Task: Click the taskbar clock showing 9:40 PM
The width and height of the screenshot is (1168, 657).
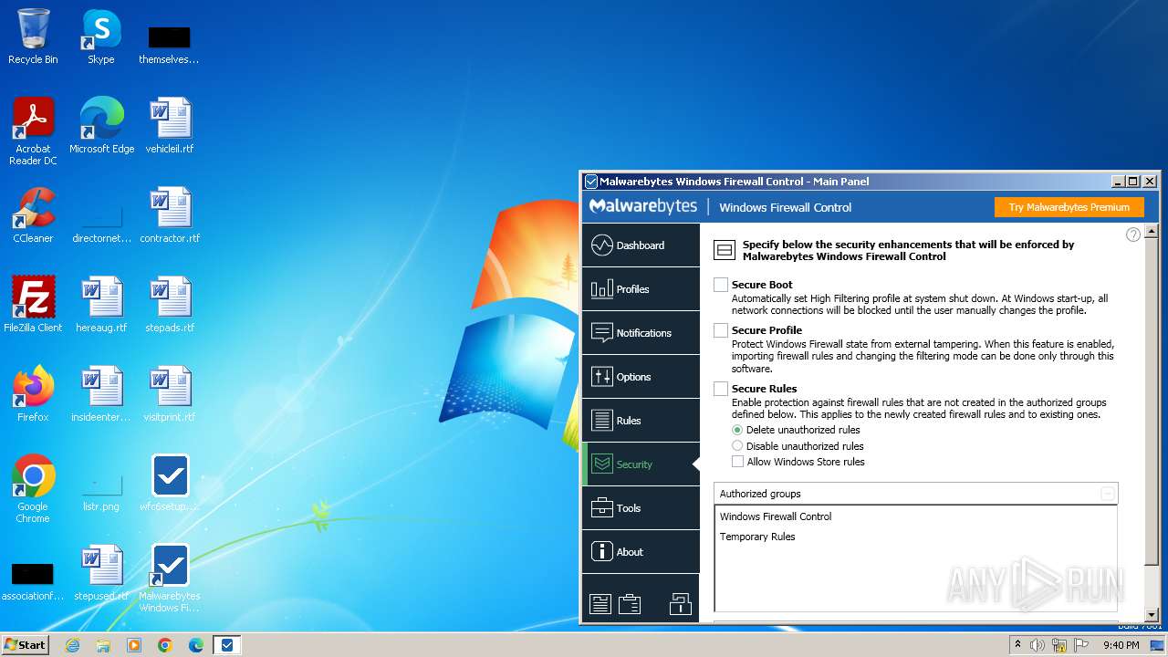Action: (1121, 645)
